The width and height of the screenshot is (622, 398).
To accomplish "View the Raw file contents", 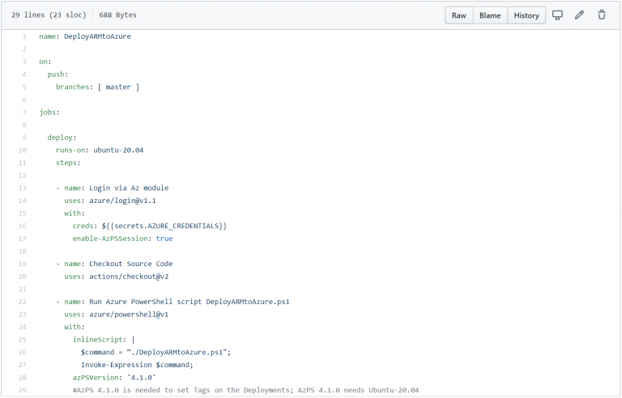I will [458, 15].
